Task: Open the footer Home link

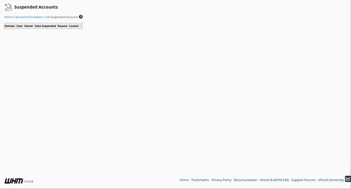Action: [x=184, y=180]
